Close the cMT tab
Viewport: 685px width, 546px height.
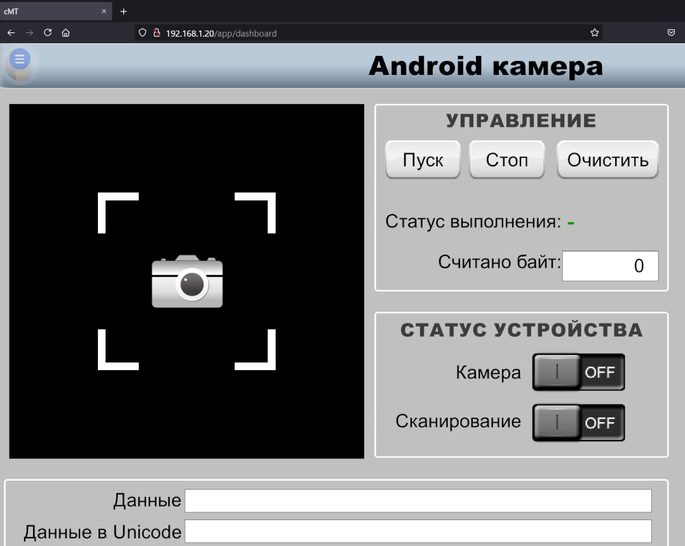pos(104,11)
